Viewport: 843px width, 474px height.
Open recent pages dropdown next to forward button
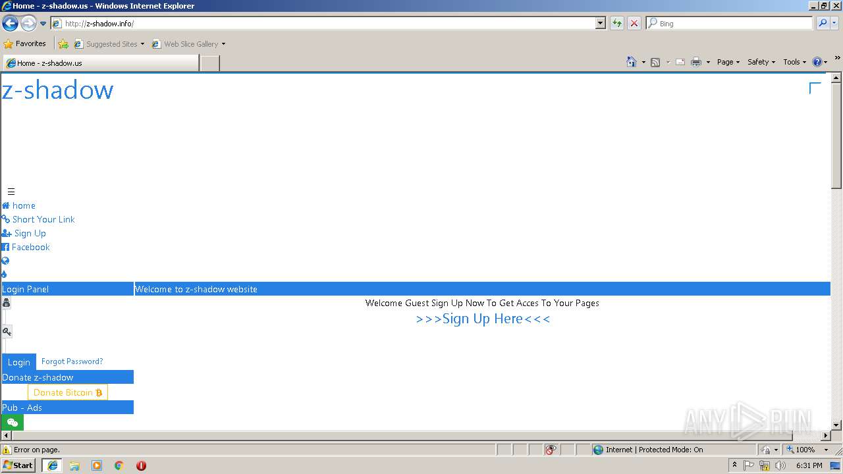point(43,24)
